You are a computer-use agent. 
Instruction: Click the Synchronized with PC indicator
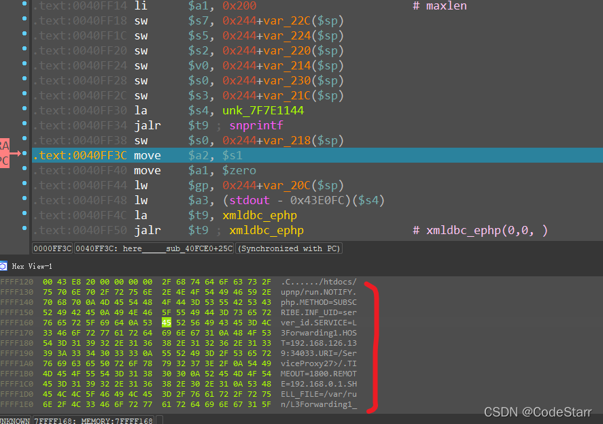click(289, 248)
